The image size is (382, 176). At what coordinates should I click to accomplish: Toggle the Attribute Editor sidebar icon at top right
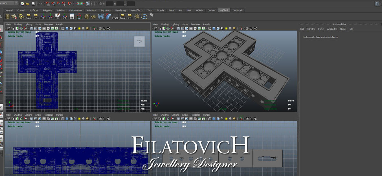click(377, 4)
